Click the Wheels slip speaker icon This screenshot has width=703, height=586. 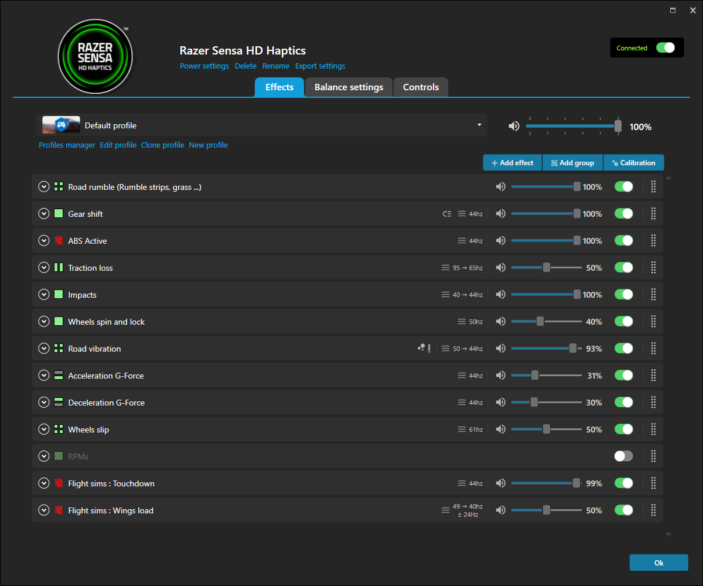click(x=500, y=430)
